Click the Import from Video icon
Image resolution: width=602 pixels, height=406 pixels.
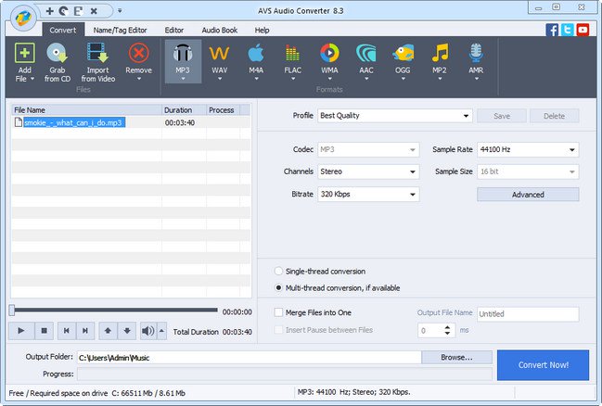pos(98,54)
